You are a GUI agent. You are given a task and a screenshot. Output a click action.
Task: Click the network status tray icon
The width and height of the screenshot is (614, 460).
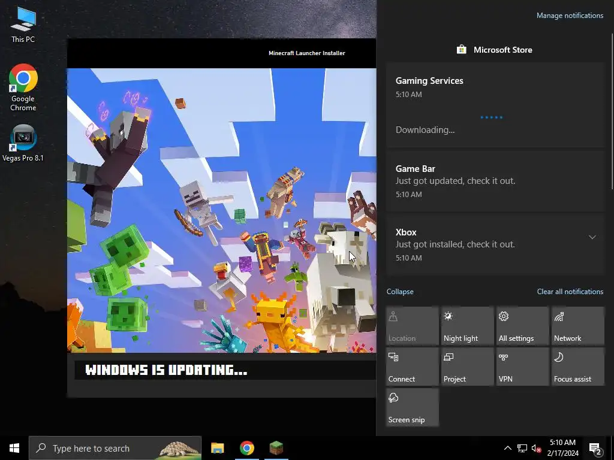click(522, 448)
